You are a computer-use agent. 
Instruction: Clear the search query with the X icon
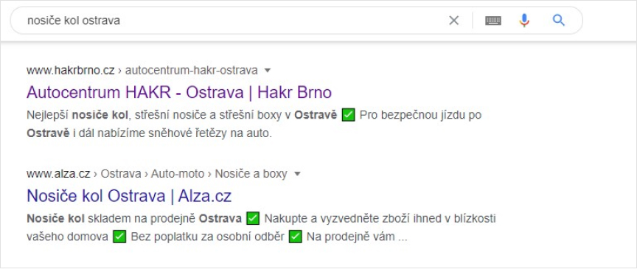[453, 21]
